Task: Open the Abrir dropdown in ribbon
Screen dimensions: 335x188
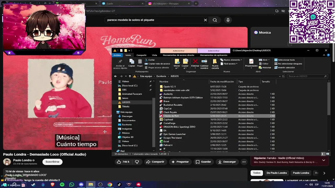Action: click(264, 60)
